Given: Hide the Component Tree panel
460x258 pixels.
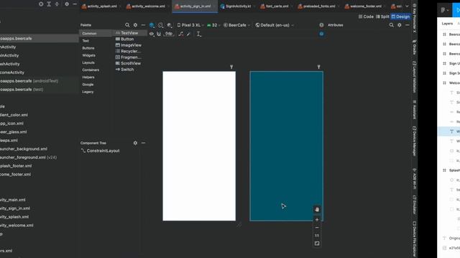Looking at the screenshot, I should coord(143,143).
